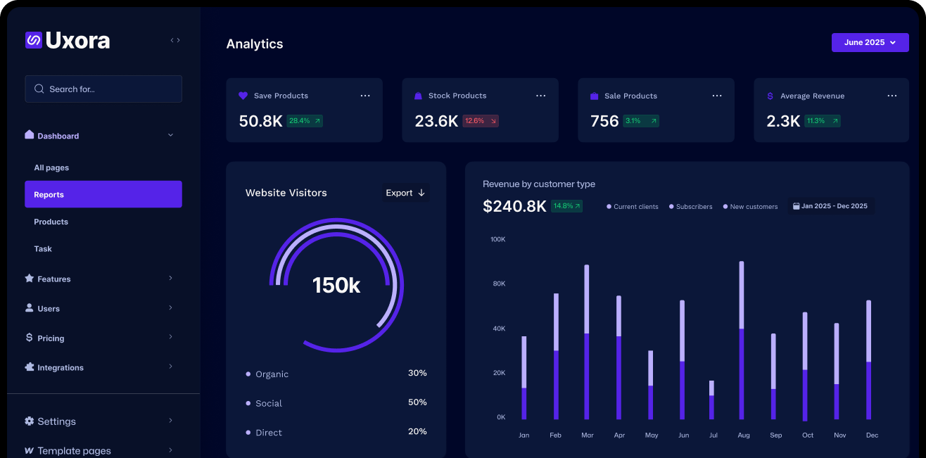Open the June 2025 month dropdown
This screenshot has width=926, height=458.
(x=870, y=42)
